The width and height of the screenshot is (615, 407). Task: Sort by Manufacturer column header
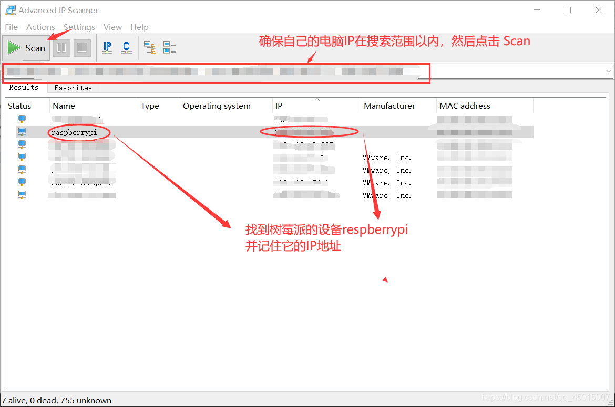(x=398, y=106)
